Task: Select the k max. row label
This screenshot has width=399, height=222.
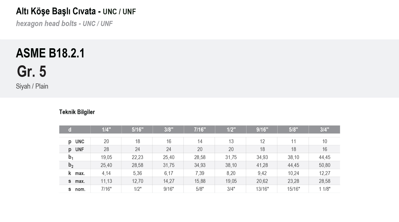Action: 77,173
